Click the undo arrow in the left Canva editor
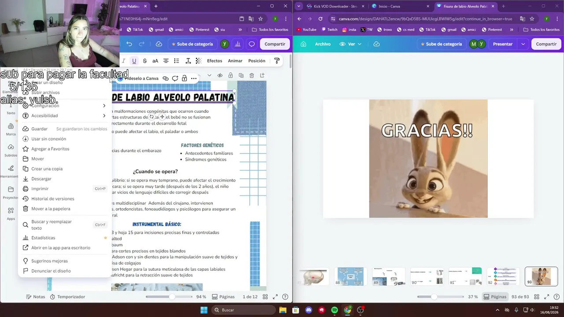The image size is (564, 317). [129, 44]
